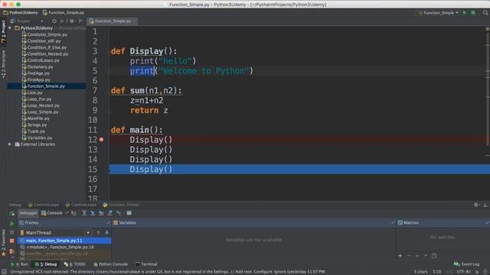Restore layout of the Variables pane

click(393, 222)
